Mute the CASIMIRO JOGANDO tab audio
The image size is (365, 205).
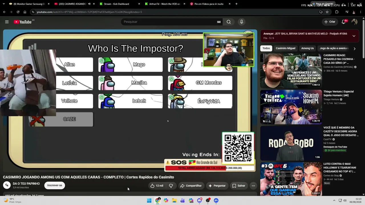[89, 4]
